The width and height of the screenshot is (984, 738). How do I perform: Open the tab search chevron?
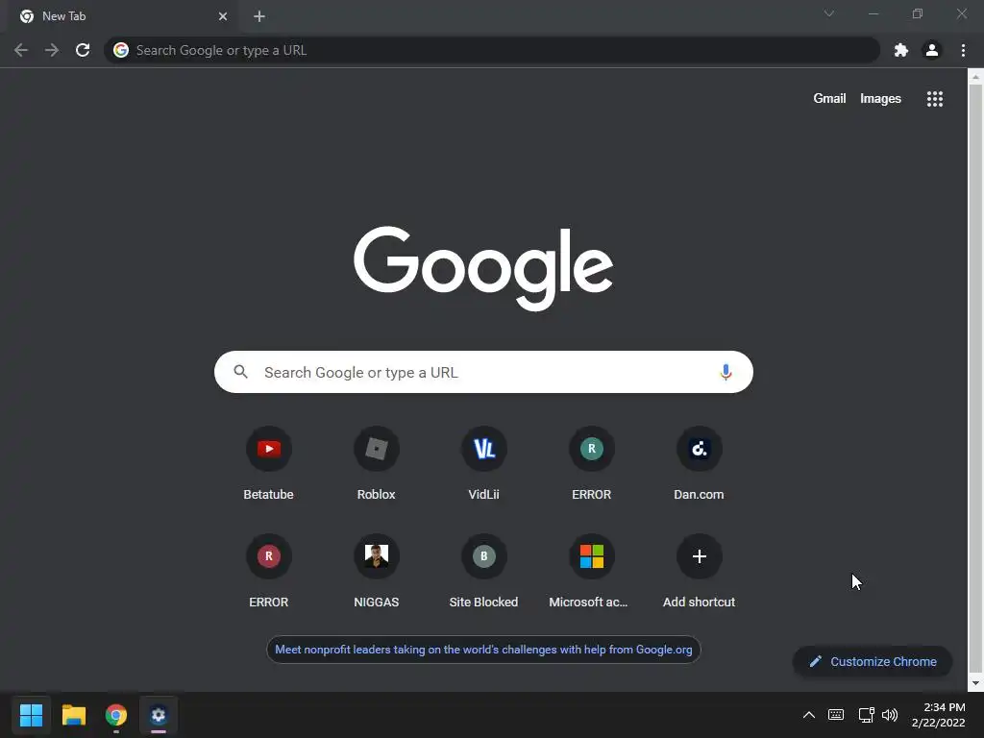pos(829,13)
